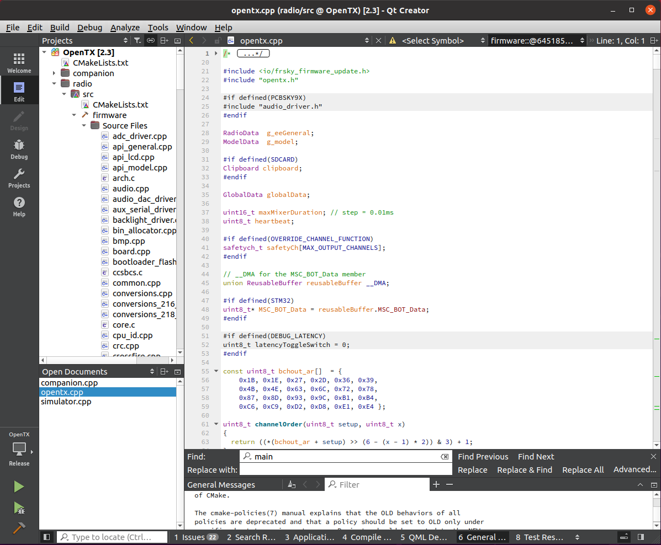This screenshot has height=545, width=661.
Task: Start debugging with the run-debug icon
Action: click(x=19, y=507)
